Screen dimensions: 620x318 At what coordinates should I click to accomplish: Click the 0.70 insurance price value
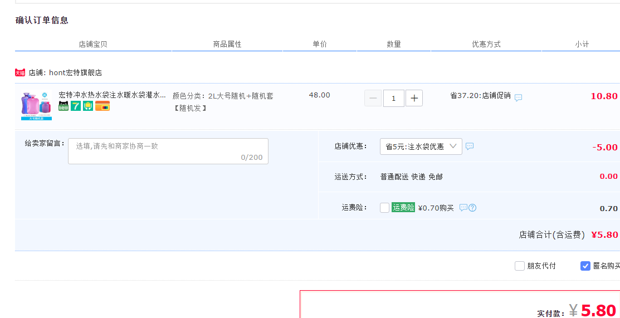click(x=608, y=208)
